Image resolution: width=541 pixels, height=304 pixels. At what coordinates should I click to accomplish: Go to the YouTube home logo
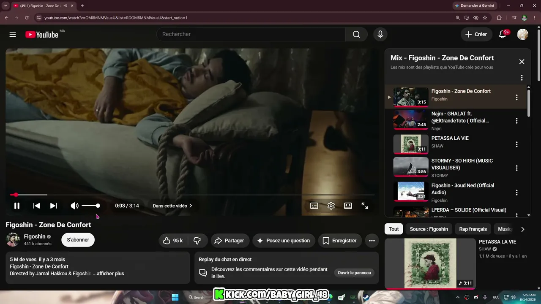[42, 35]
